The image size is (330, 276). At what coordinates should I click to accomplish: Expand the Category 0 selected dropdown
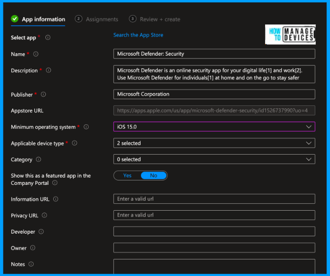pyautogui.click(x=214, y=159)
